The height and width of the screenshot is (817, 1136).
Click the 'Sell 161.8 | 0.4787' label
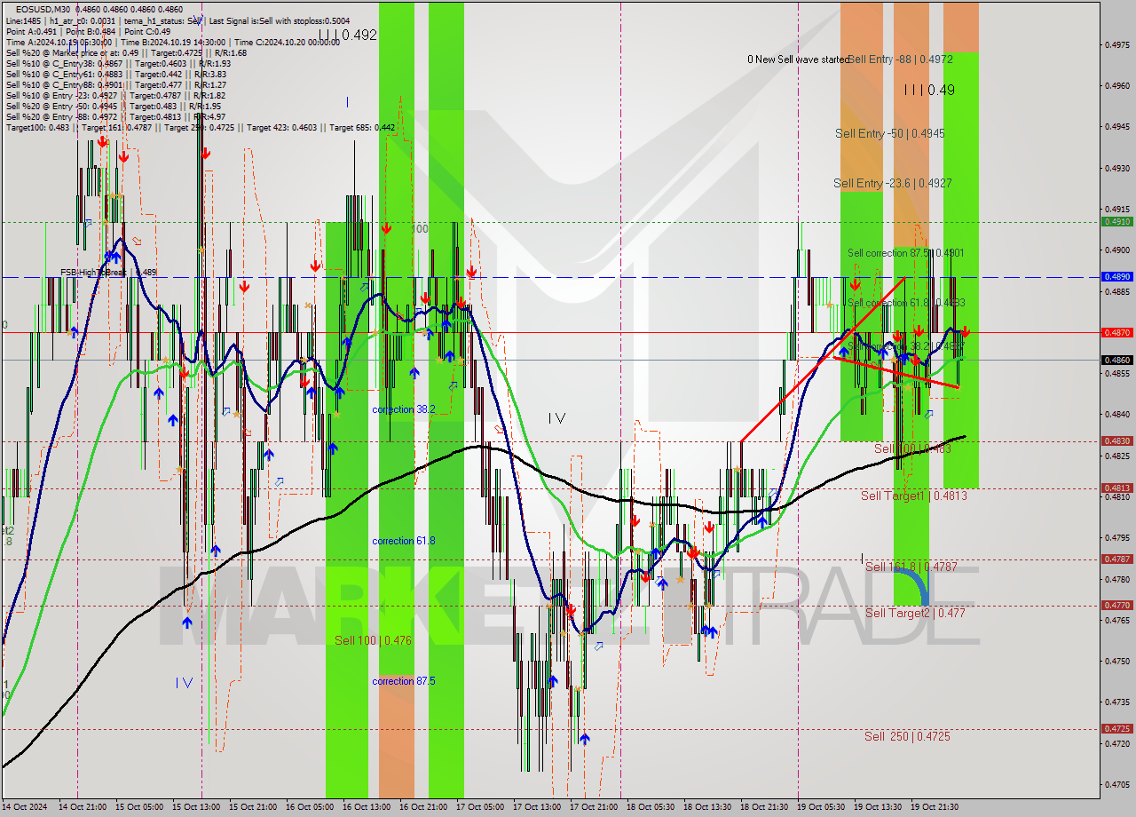[x=911, y=567]
